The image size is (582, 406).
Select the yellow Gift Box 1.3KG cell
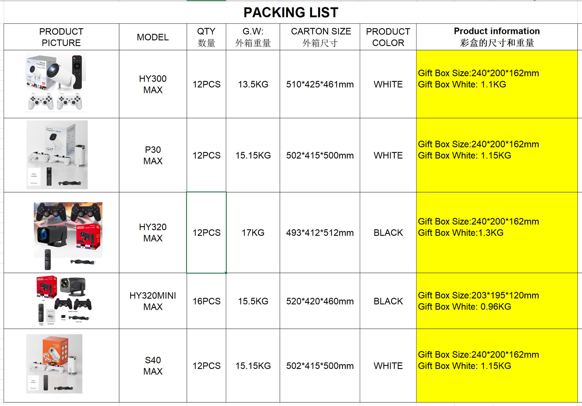497,233
